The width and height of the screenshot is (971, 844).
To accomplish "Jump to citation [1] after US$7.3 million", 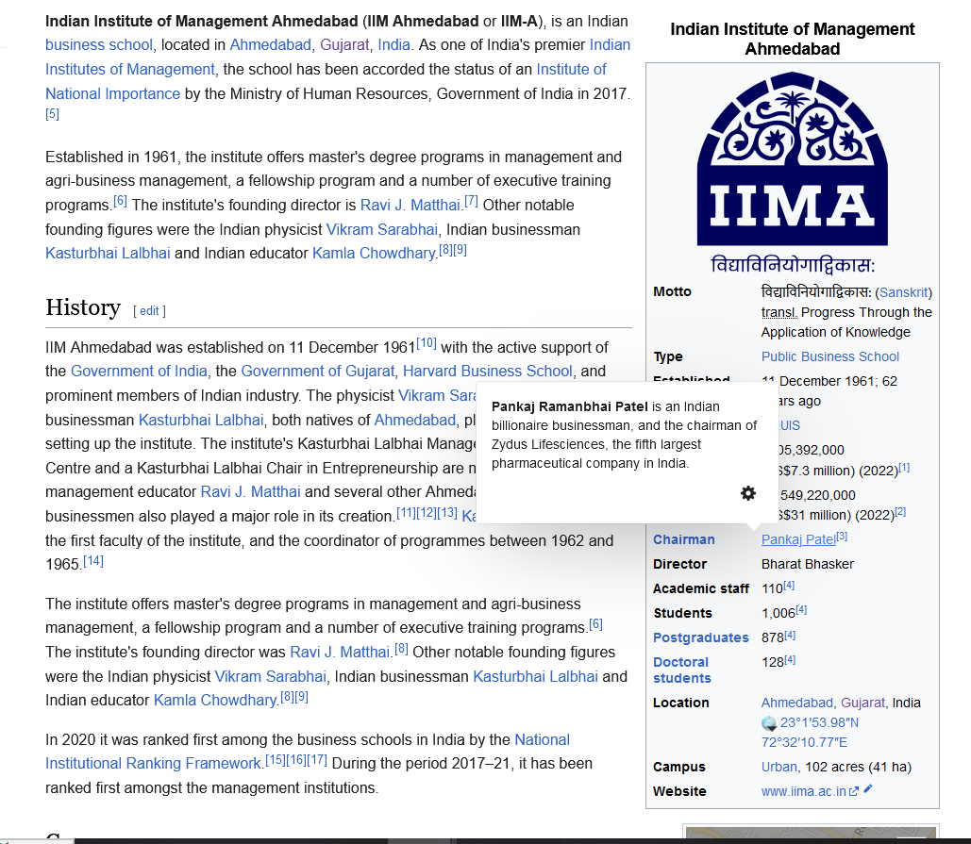I will [x=904, y=467].
